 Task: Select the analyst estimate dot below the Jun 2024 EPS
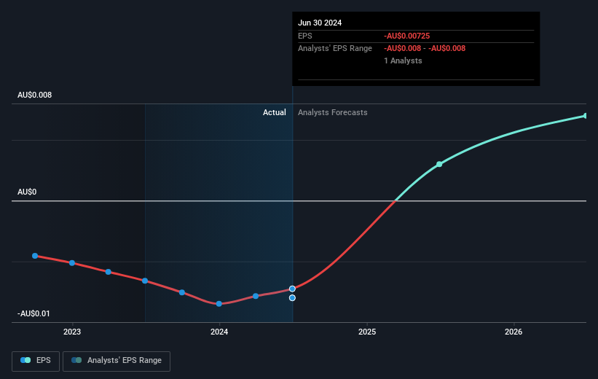pos(292,297)
